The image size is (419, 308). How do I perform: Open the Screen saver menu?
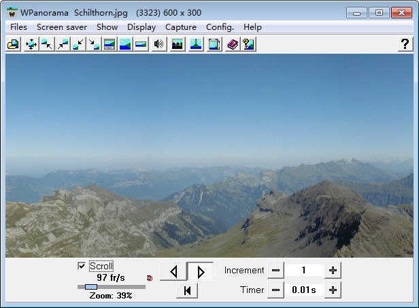tap(62, 27)
